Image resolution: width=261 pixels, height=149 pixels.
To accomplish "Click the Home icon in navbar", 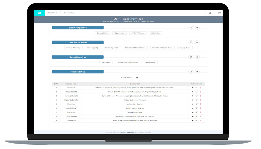I will (39, 13).
